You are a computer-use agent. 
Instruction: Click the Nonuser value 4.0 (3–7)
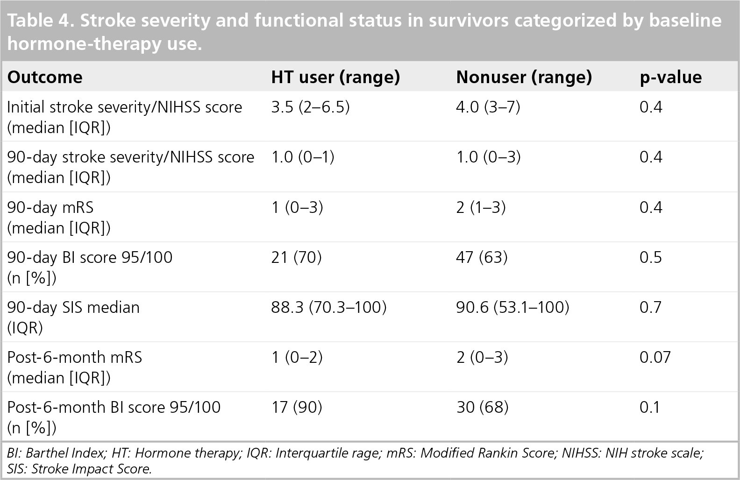point(488,107)
